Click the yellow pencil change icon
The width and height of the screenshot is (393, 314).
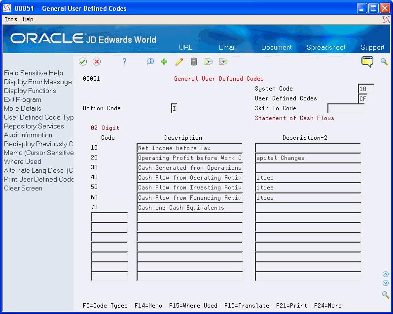click(x=179, y=62)
